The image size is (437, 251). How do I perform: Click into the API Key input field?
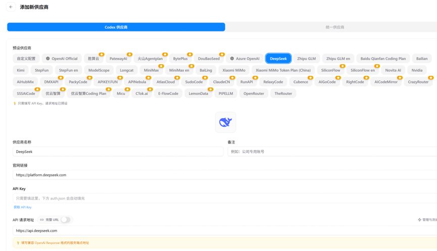click(225, 198)
